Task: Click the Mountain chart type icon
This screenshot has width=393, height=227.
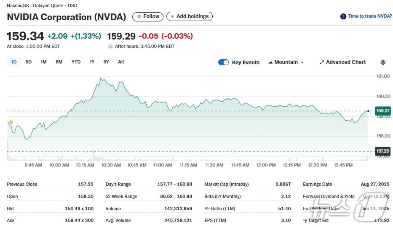Action: pyautogui.click(x=270, y=62)
